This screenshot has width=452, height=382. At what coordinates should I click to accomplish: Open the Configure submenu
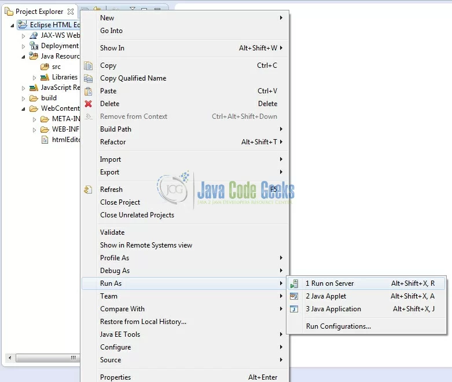click(185, 347)
